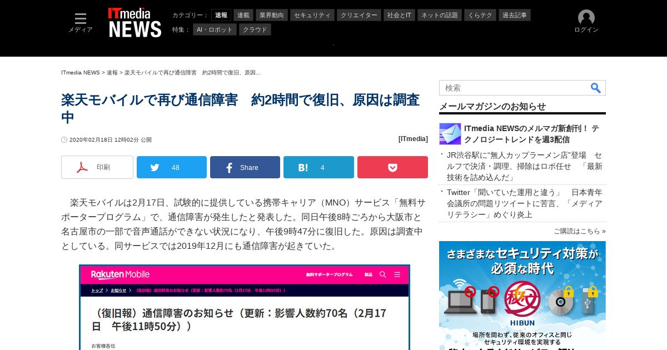Screen dimensions: 667x350
Task: Select the 社会とIT category tab
Action: coord(399,15)
